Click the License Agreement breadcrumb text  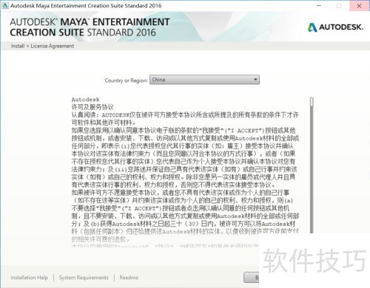point(52,46)
